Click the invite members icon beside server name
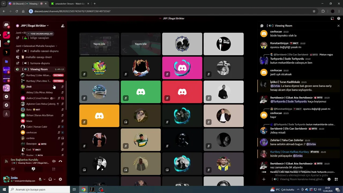 pos(63,26)
